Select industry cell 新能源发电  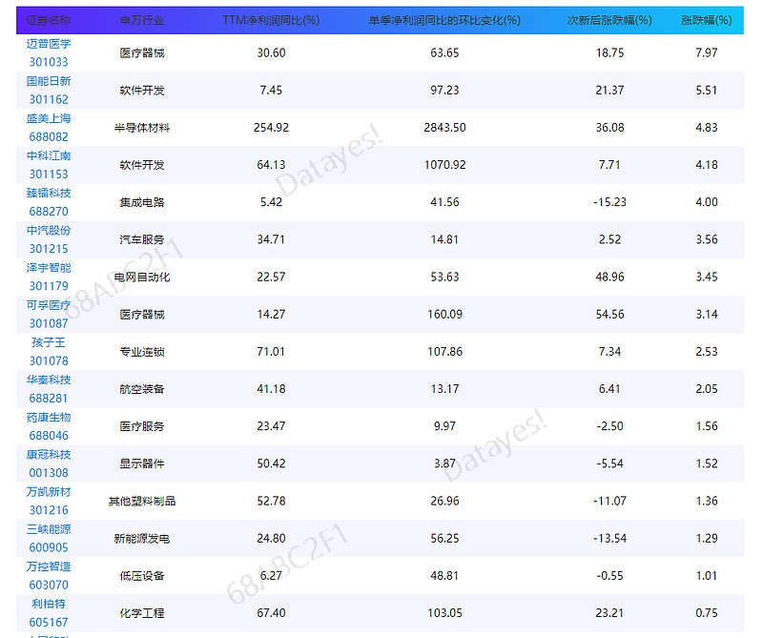141,538
